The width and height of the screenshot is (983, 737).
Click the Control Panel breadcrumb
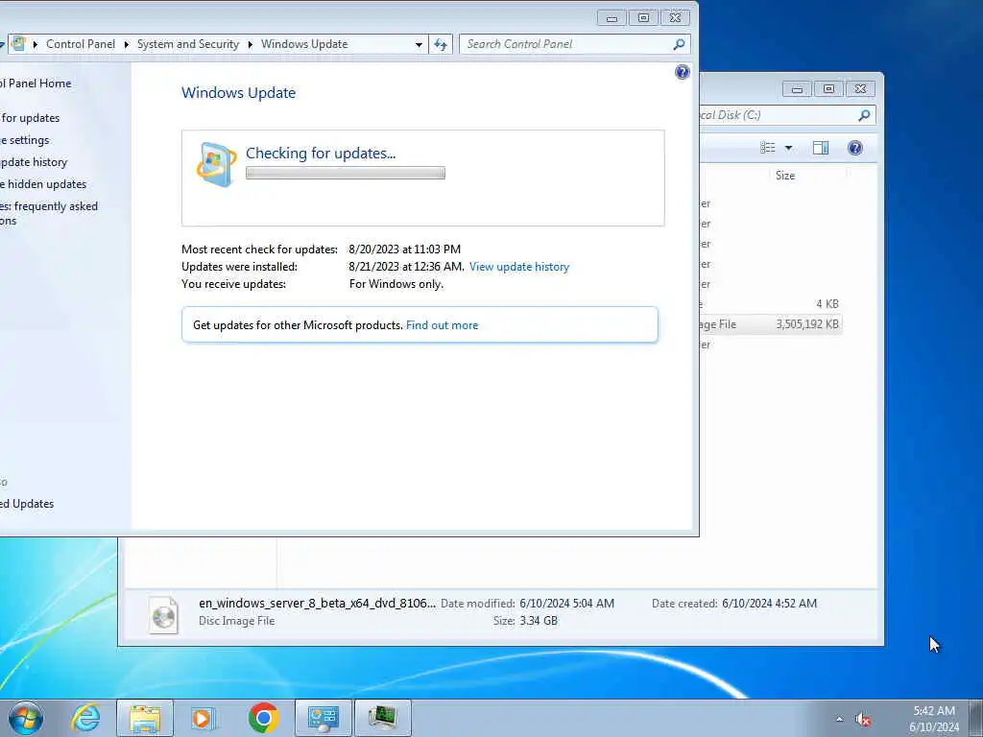point(81,44)
